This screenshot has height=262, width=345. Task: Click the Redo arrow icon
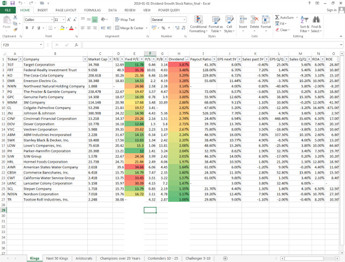point(31,3)
